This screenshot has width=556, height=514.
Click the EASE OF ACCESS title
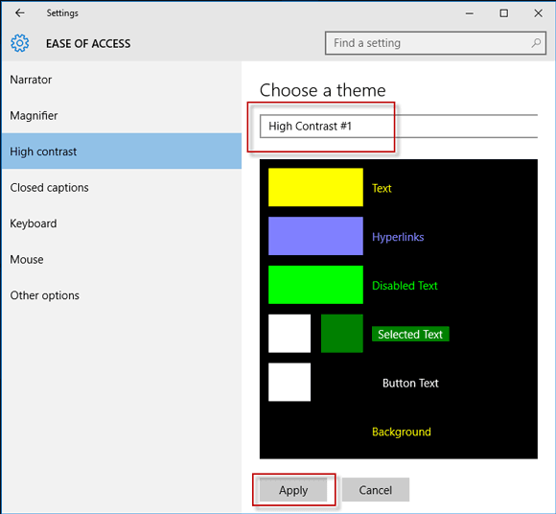coord(88,43)
